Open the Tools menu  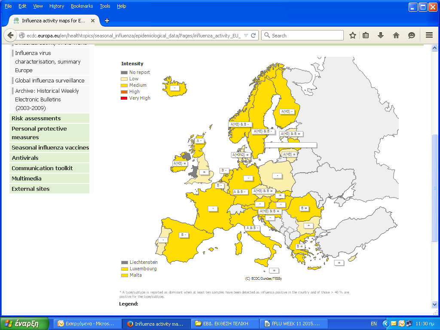pyautogui.click(x=105, y=6)
